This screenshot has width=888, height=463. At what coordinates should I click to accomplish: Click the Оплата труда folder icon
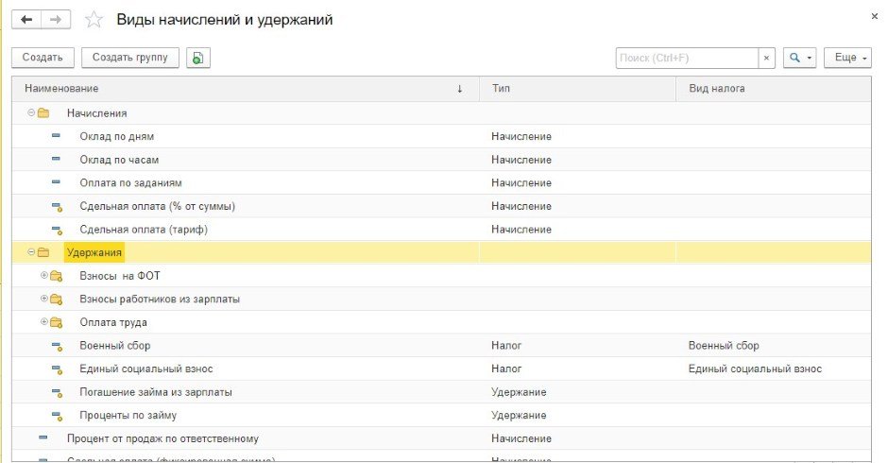coord(56,322)
